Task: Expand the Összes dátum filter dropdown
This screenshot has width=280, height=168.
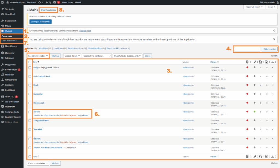Action: tap(72, 56)
